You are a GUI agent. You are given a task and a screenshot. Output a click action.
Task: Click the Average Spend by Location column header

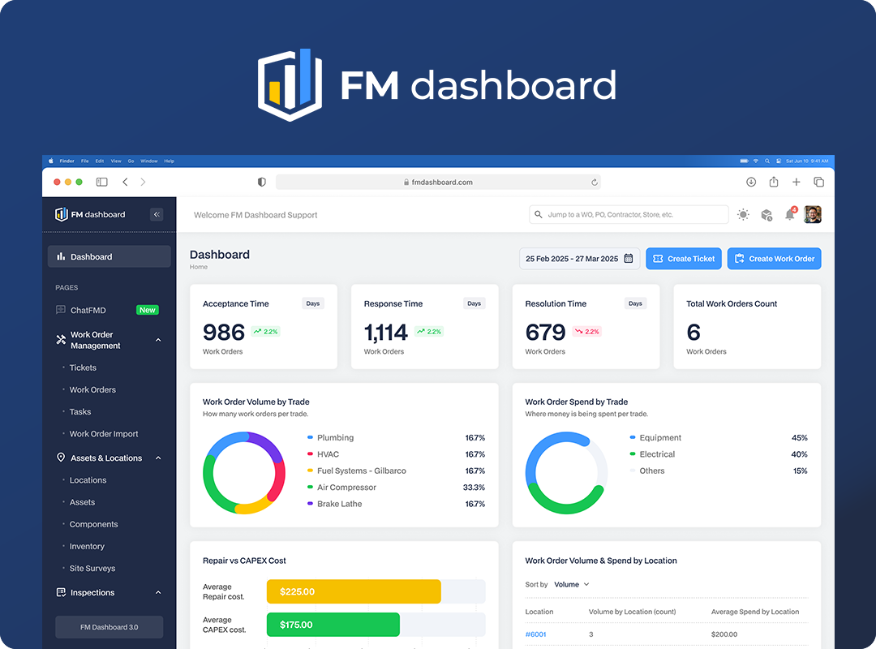tap(755, 612)
